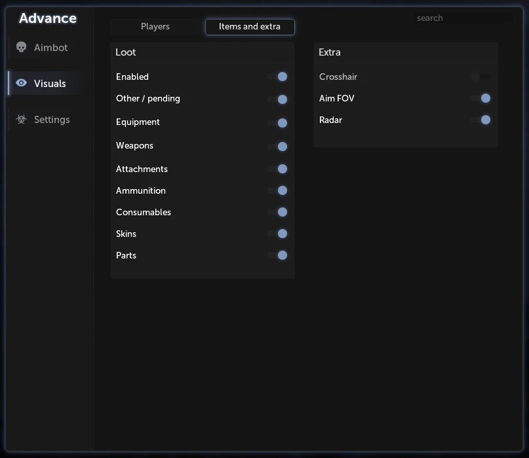The image size is (529, 458).
Task: Disable the Consumables toggle
Action: (278, 212)
